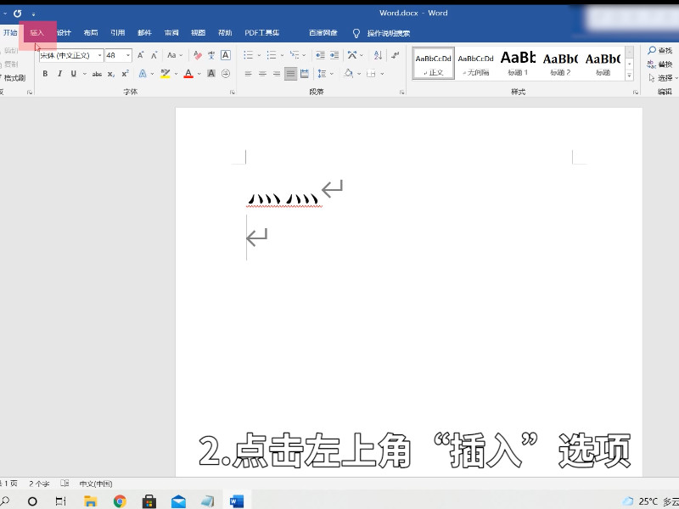Toggle italic formatting
Screen dimensions: 679x509
(59, 74)
